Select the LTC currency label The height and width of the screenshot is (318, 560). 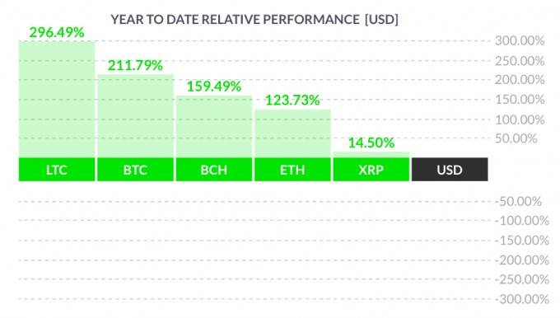(x=57, y=170)
